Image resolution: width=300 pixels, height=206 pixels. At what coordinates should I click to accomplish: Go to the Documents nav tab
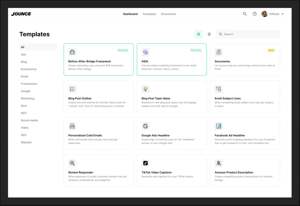click(x=169, y=14)
